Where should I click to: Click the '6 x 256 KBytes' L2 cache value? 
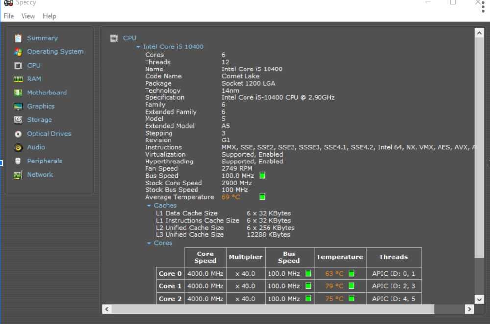click(x=270, y=228)
